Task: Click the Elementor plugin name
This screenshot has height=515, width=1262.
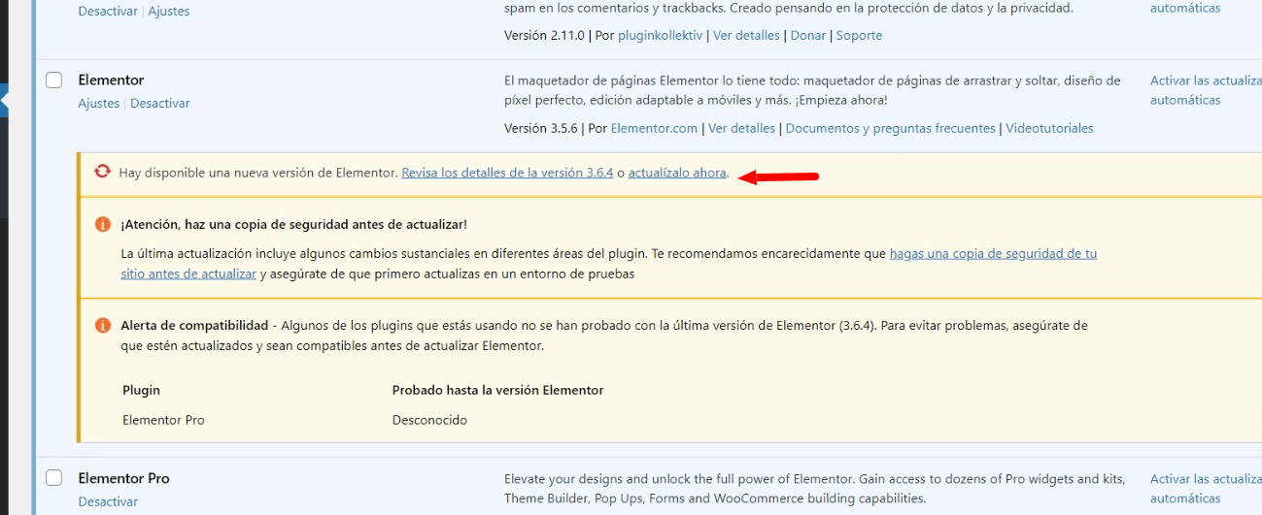Action: [x=111, y=80]
